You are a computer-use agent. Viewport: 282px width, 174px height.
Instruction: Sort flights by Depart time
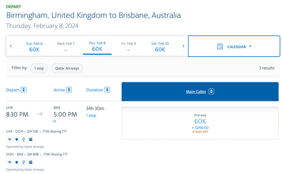click(16, 90)
